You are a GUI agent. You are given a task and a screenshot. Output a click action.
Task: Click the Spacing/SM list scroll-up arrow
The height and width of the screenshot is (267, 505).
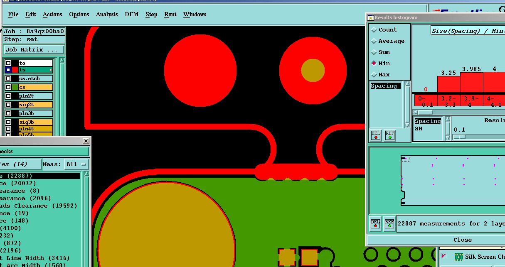448,120
